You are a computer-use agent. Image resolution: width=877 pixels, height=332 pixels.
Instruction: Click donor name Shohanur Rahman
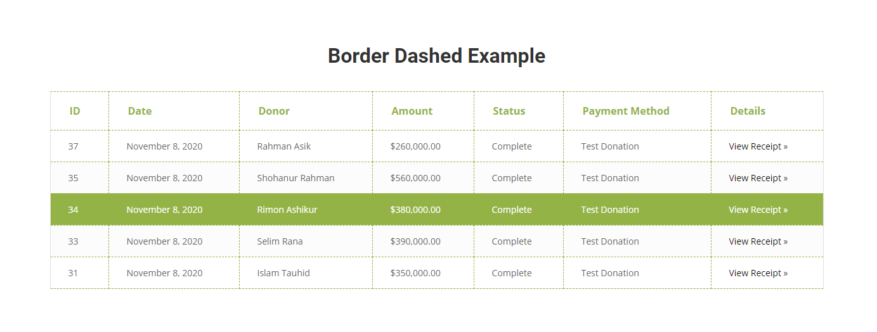point(296,178)
